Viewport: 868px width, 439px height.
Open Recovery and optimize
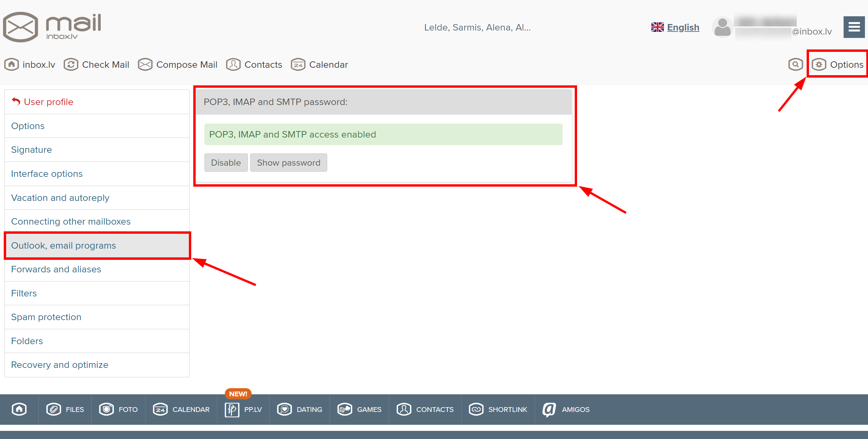97,365
